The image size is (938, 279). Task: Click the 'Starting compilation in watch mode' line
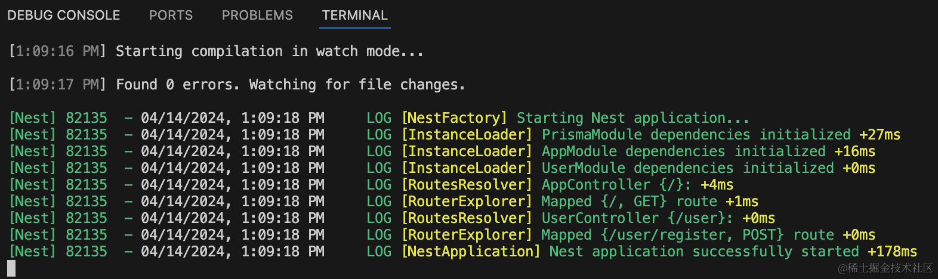pos(269,51)
